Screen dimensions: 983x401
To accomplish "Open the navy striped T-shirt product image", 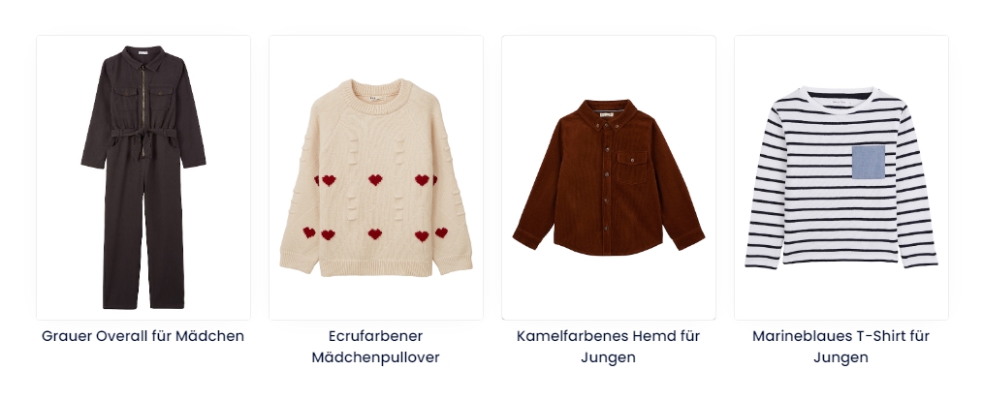I will point(841,177).
